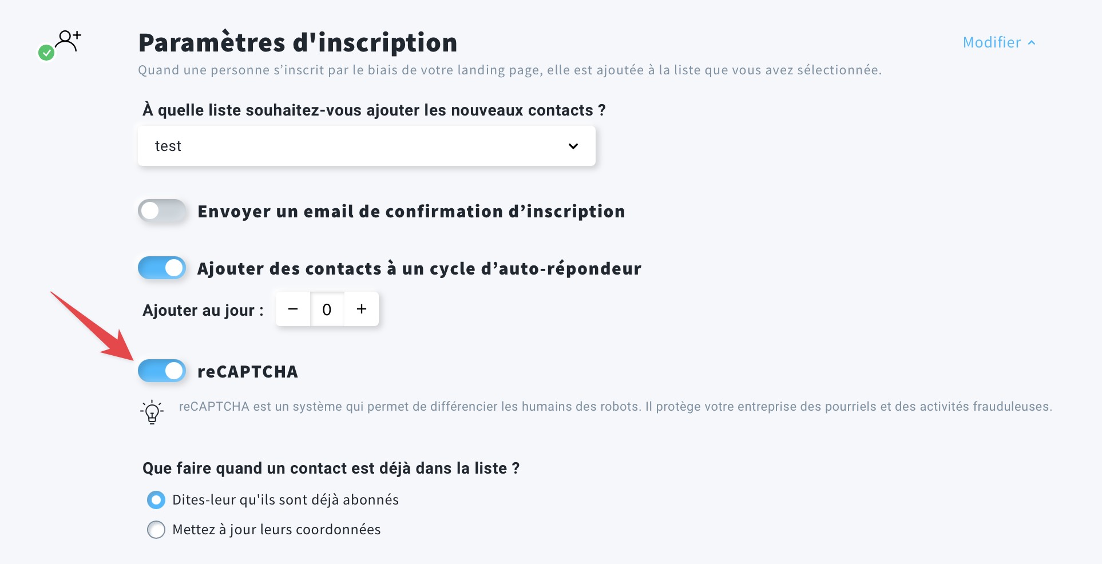Click the 'Envoyer un email de confirmation d'inscription' label
The height and width of the screenshot is (564, 1102).
411,212
